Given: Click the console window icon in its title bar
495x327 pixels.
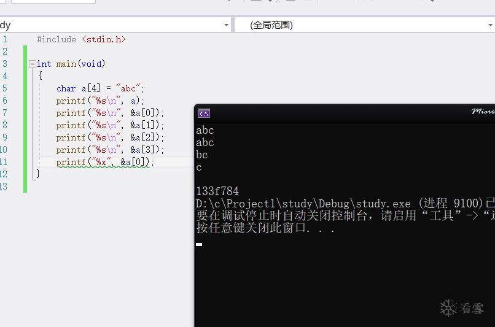Looking at the screenshot, I should coord(204,113).
